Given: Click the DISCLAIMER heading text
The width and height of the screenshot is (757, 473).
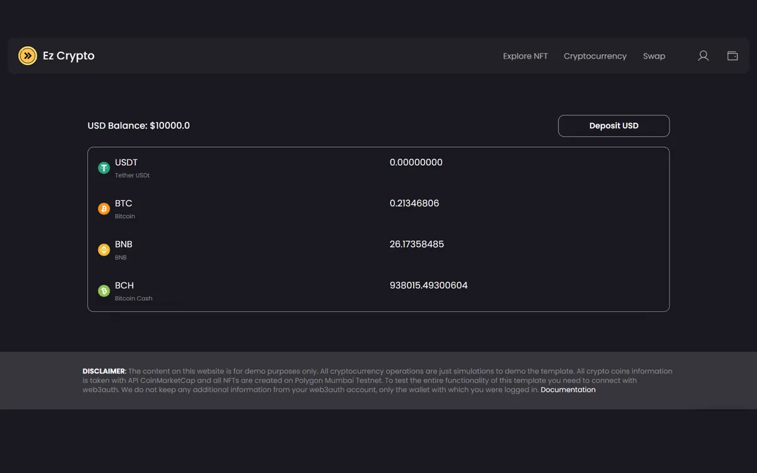Looking at the screenshot, I should (104, 371).
